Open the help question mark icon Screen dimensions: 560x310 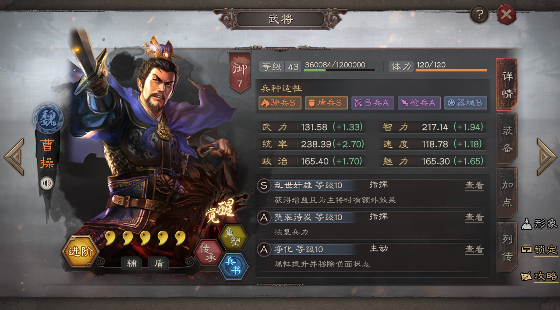479,15
